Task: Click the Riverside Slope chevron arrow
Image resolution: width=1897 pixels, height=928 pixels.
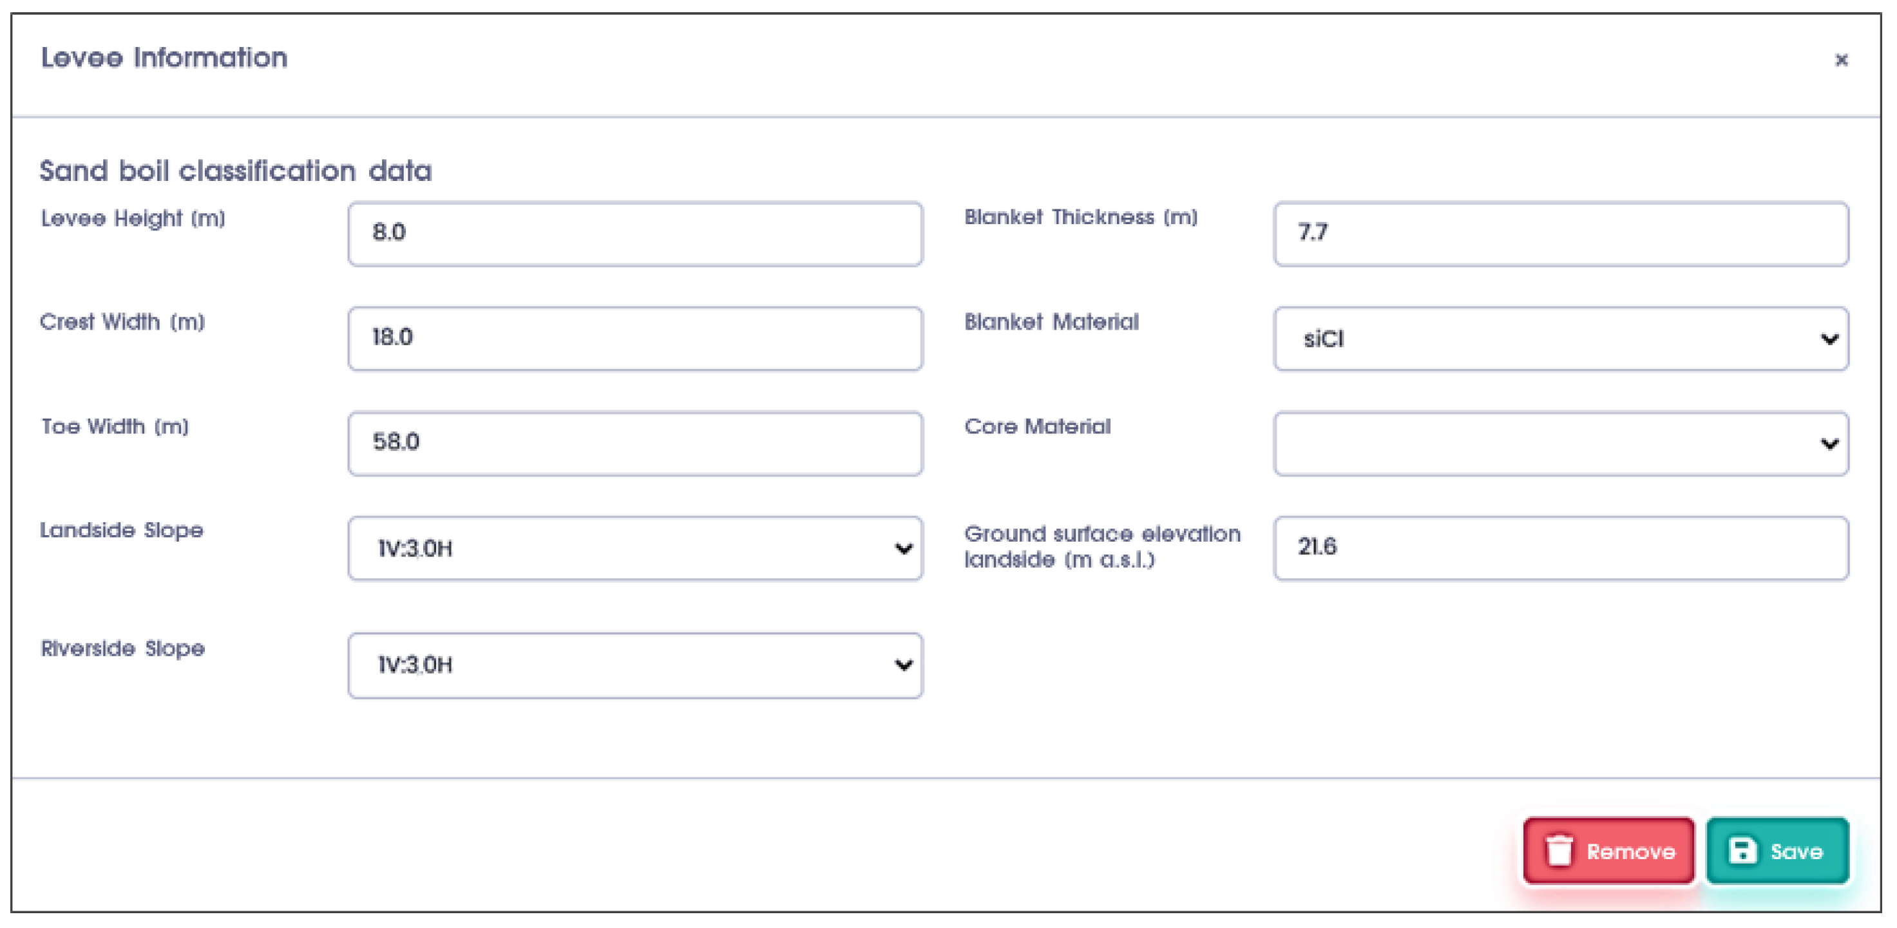Action: point(904,665)
